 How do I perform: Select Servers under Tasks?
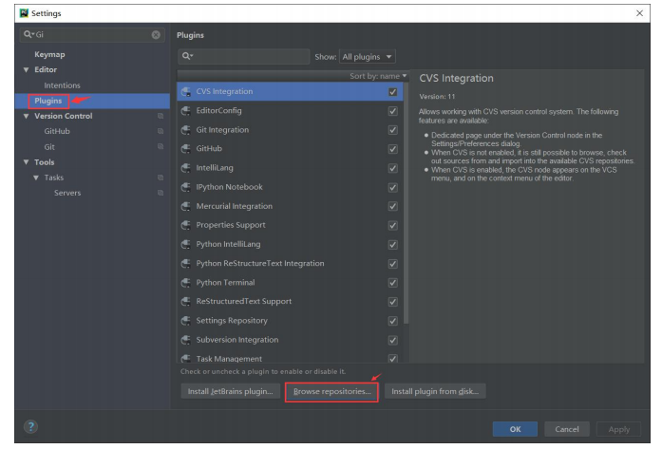(x=67, y=193)
